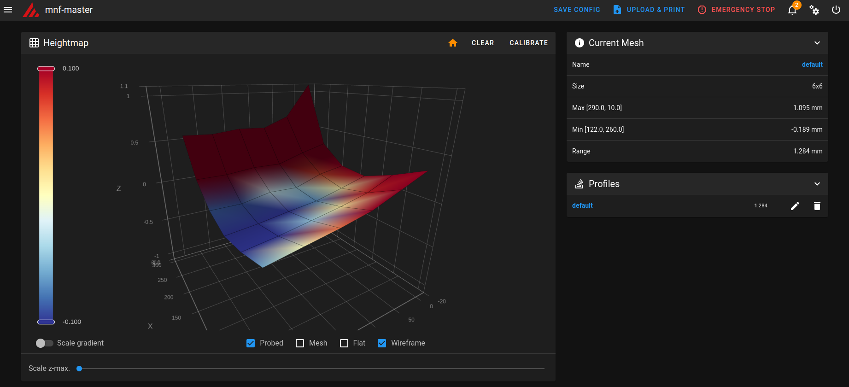Image resolution: width=849 pixels, height=387 pixels.
Task: Click the Heightmap panel title
Action: coord(66,43)
